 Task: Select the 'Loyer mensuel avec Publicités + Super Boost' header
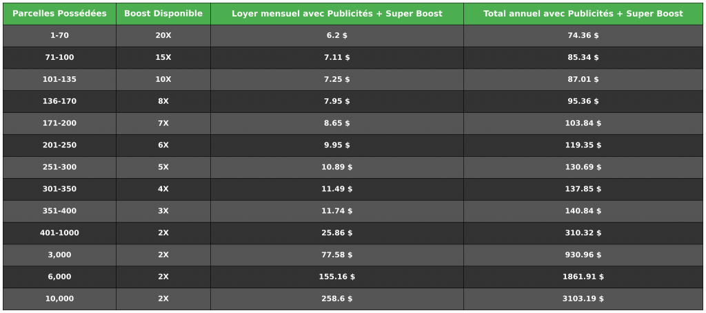[x=337, y=14]
